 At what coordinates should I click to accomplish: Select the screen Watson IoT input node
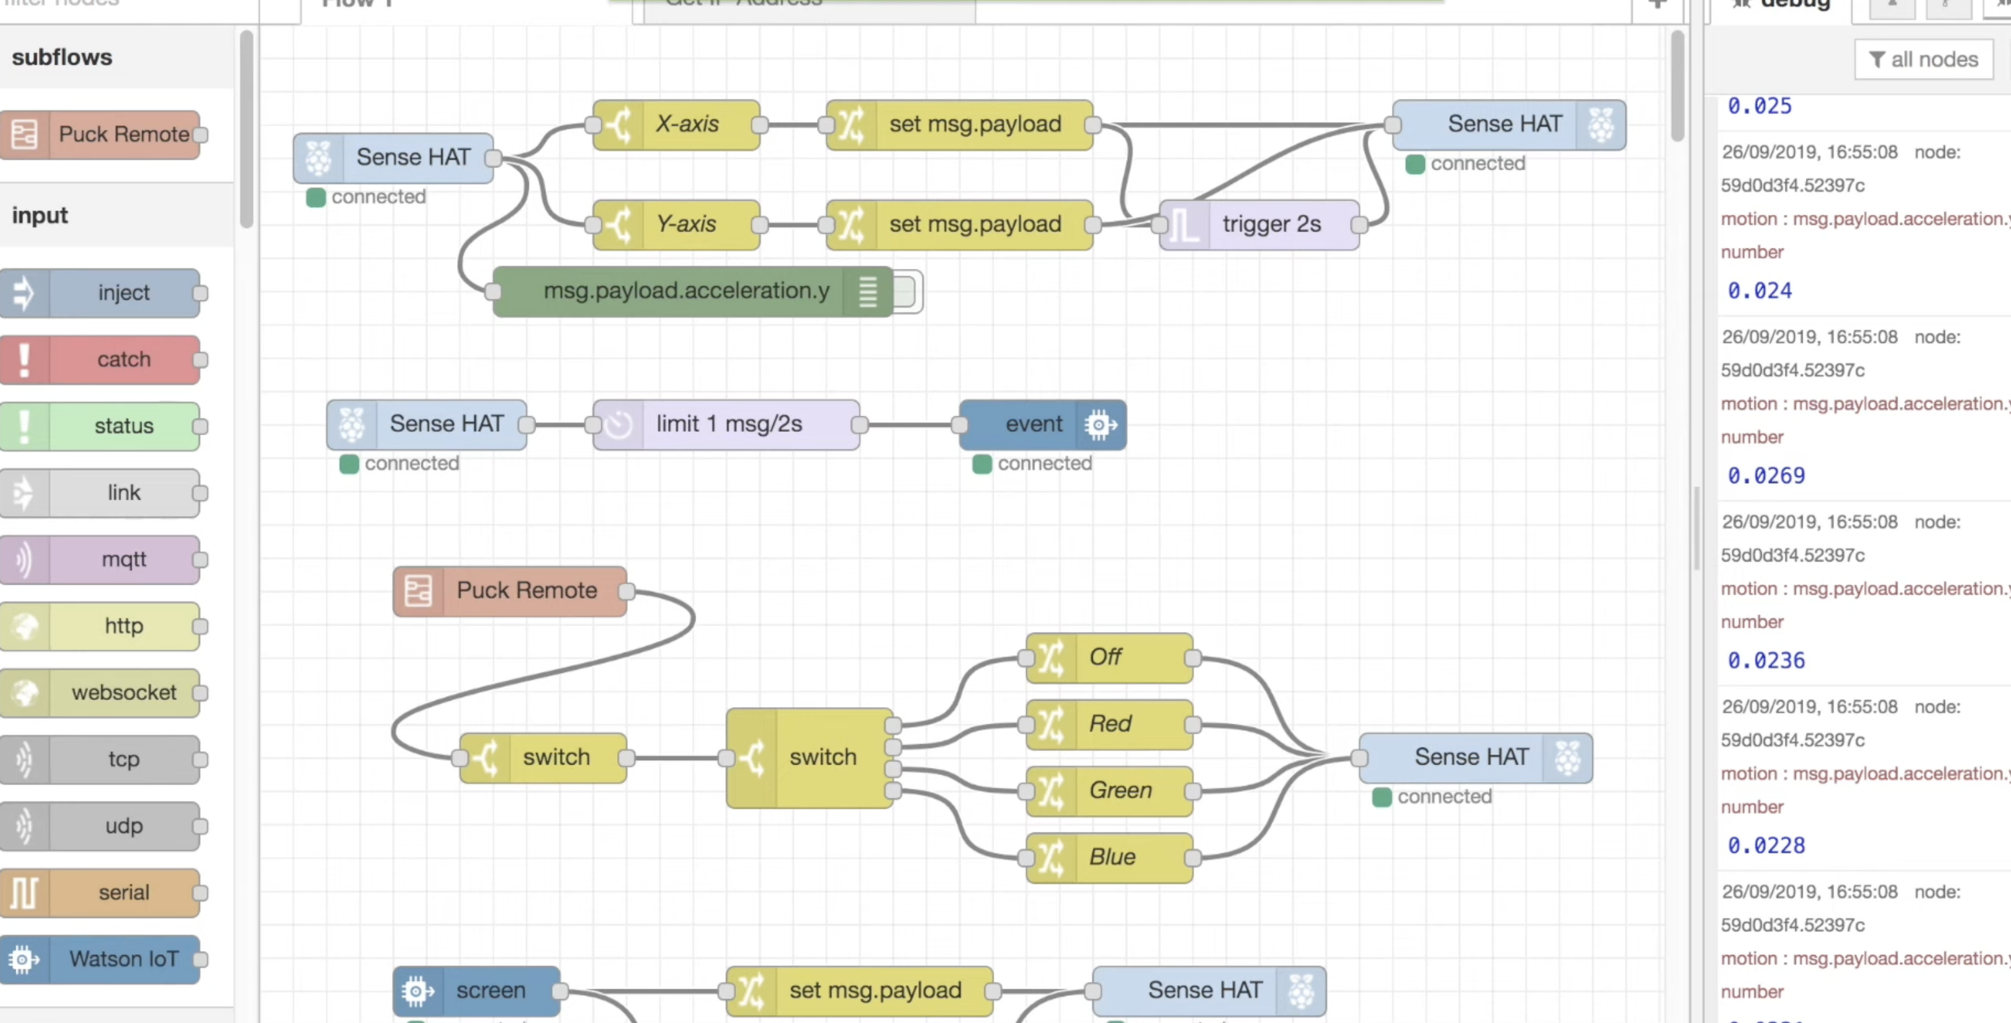click(x=477, y=991)
